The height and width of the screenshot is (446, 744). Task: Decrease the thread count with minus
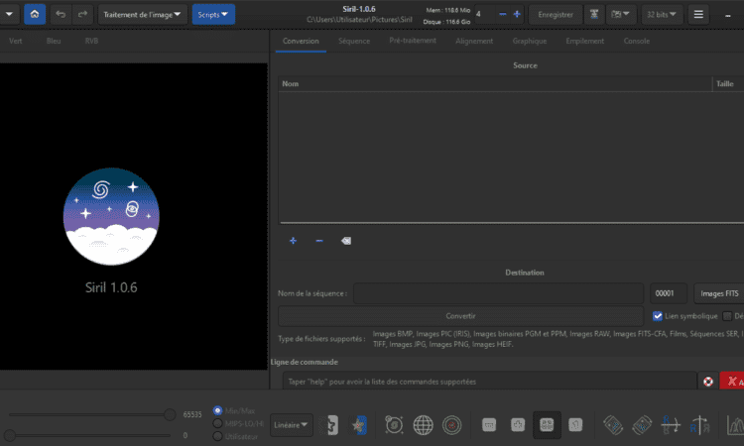click(x=503, y=14)
